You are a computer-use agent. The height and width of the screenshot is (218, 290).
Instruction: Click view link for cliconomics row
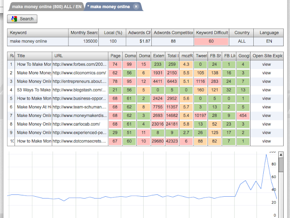tap(266, 73)
